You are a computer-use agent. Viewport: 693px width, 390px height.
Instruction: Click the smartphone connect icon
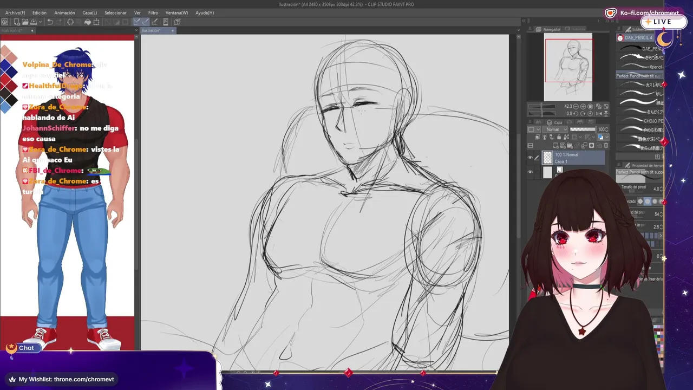(166, 22)
